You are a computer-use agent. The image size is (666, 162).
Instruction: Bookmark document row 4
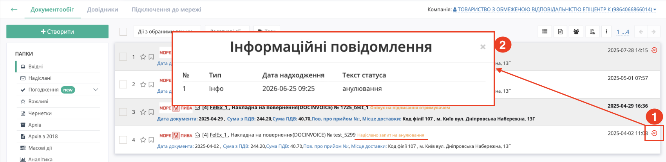tap(151, 140)
